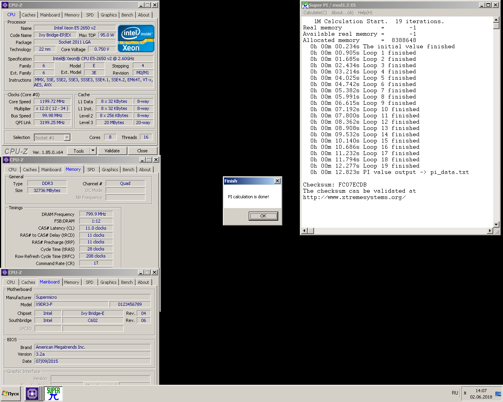Expand the Tools dropdown arrow
503x402 pixels.
93,151
